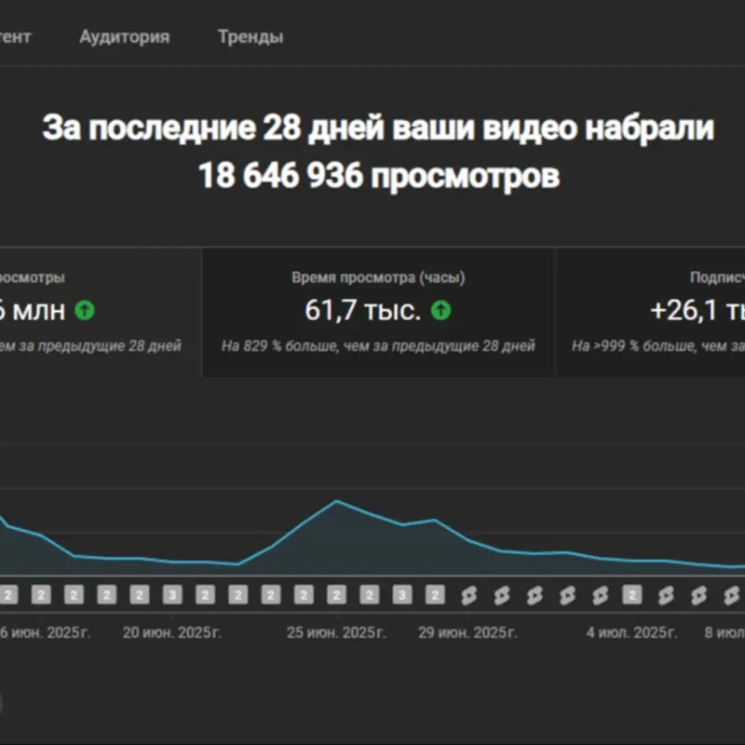Switch to the Аудитория tab
The height and width of the screenshot is (745, 745).
124,36
